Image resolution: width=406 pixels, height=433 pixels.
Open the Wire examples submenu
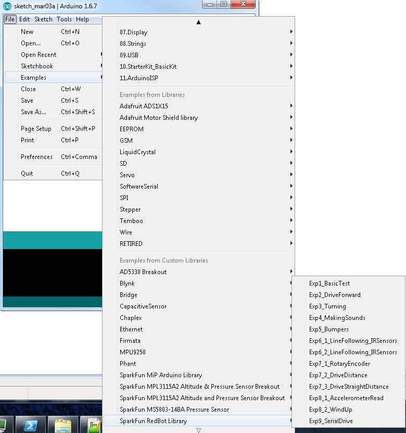point(199,232)
